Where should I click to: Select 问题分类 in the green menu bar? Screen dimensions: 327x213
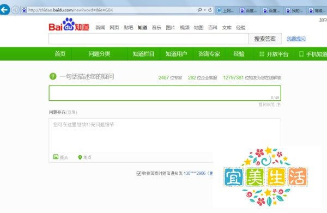click(x=99, y=54)
